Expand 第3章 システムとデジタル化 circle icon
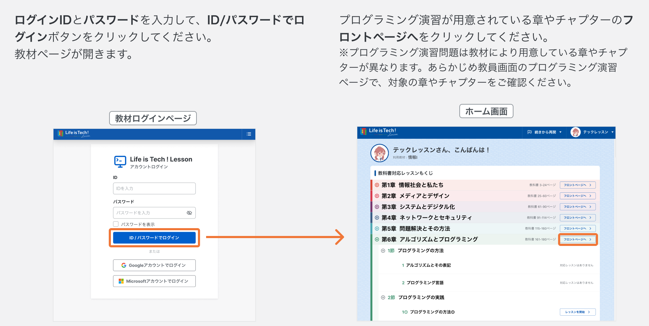This screenshot has height=326, width=649. click(x=377, y=207)
